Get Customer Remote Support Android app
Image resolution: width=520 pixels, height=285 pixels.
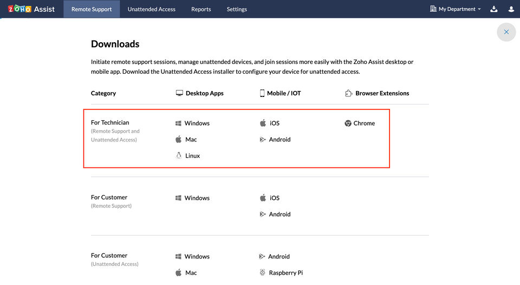point(279,215)
